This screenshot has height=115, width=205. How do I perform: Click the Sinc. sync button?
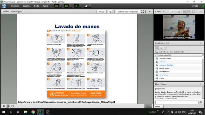[148, 106]
